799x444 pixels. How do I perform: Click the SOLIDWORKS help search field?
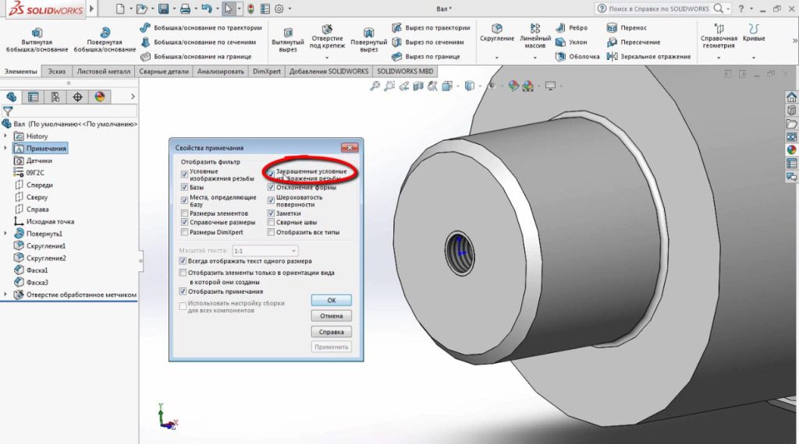click(x=659, y=9)
